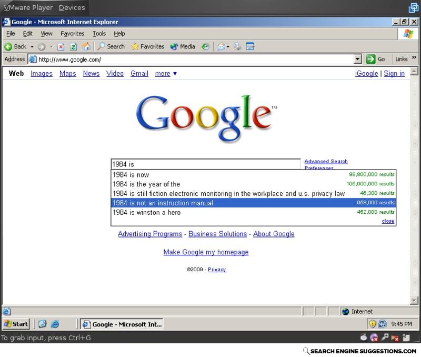The image size is (421, 357).
Task: Click the VMware network adapter device icon
Action: (395, 338)
